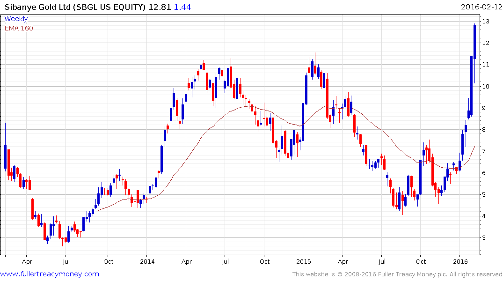Click the www.fullertreacymoney.com link
503x281 pixels.
point(50,274)
